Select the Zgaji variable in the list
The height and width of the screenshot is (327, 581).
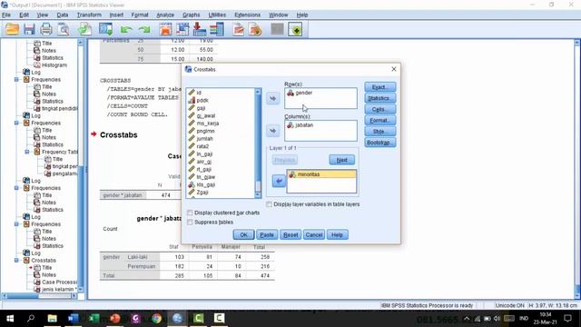202,192
